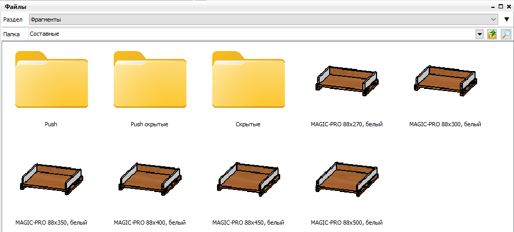
Task: Click the 'Push' folder label
Action: (x=51, y=125)
